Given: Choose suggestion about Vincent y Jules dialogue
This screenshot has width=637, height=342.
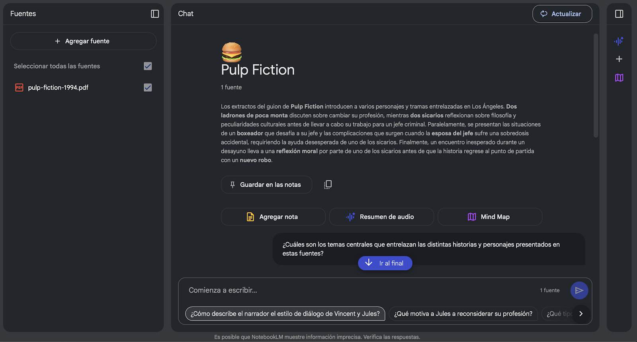Looking at the screenshot, I should coord(285,314).
